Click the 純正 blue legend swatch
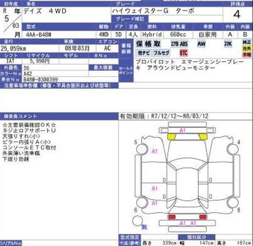Viewport: 253px width, 246px height. [x=247, y=42]
